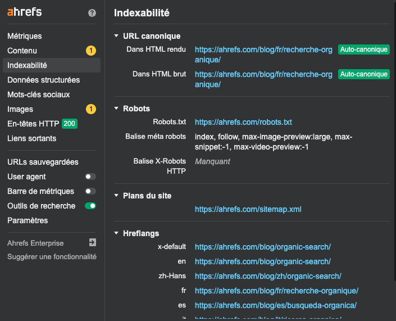Click the Manquant X-Robots value

click(x=212, y=161)
